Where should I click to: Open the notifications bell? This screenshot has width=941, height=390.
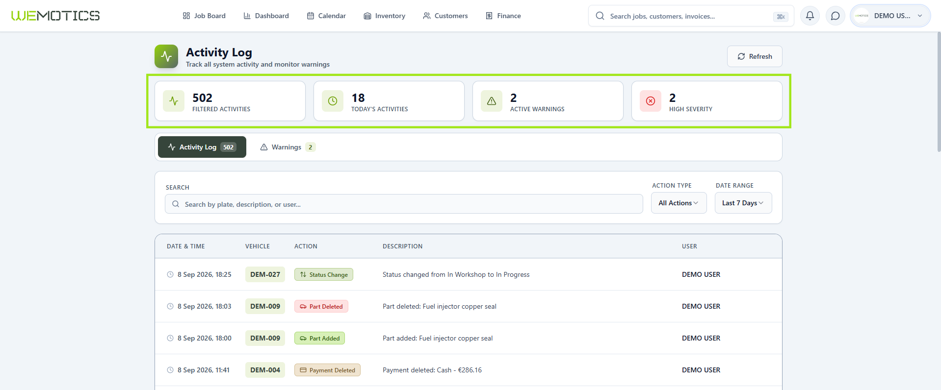(x=810, y=16)
